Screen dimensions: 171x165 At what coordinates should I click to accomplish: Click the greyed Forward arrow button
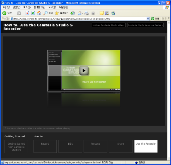(19, 13)
